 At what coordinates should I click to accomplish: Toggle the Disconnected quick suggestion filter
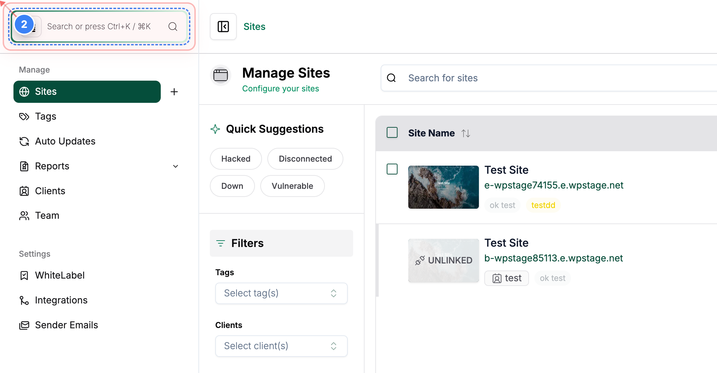(305, 159)
